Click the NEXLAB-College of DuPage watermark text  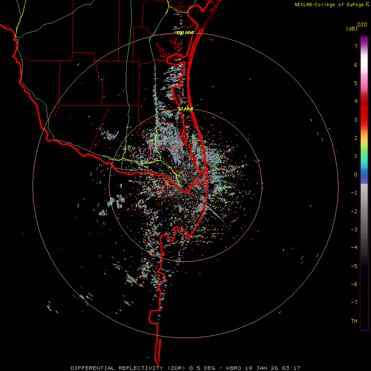pyautogui.click(x=329, y=5)
